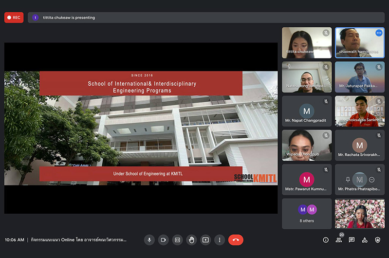Click the 10:06 AM clock text

[15, 240]
